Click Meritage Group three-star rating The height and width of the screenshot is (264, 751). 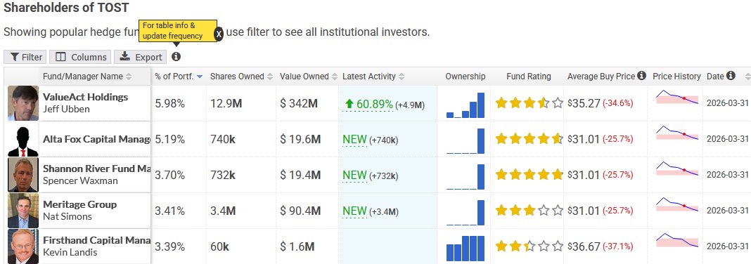[529, 211]
